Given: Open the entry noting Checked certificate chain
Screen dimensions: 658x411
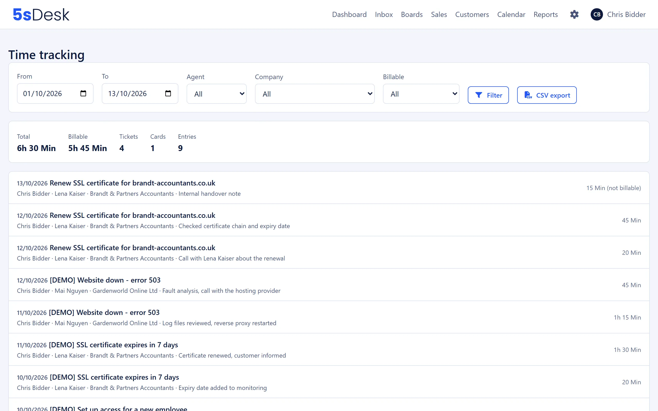Looking at the screenshot, I should click(x=329, y=220).
